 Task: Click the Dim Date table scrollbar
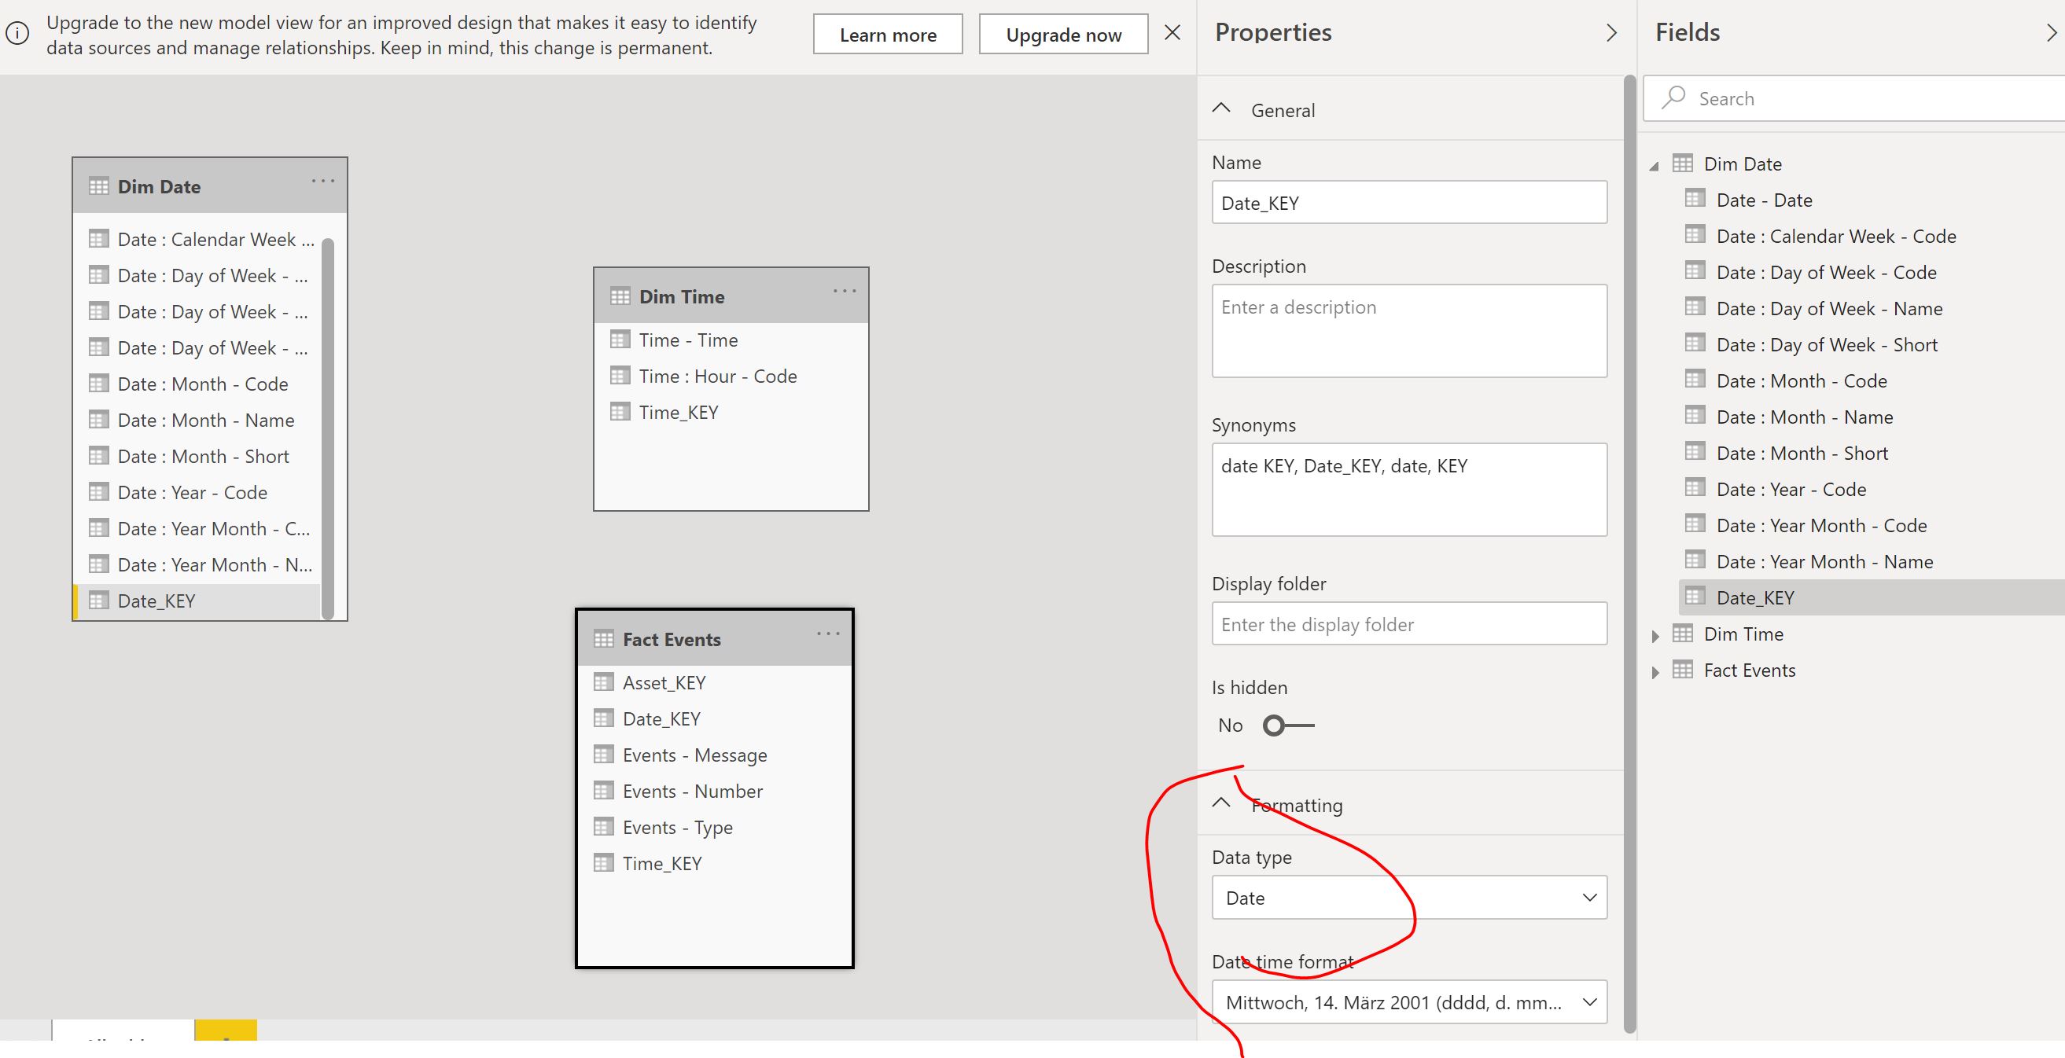click(x=327, y=429)
